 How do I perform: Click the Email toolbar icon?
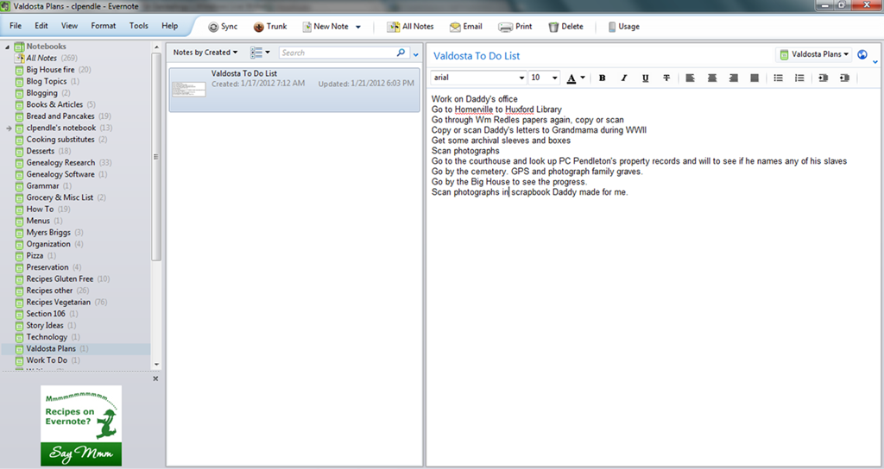455,27
